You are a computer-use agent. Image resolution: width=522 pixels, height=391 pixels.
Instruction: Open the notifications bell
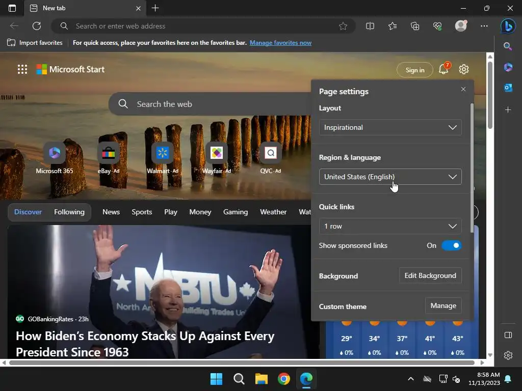444,69
